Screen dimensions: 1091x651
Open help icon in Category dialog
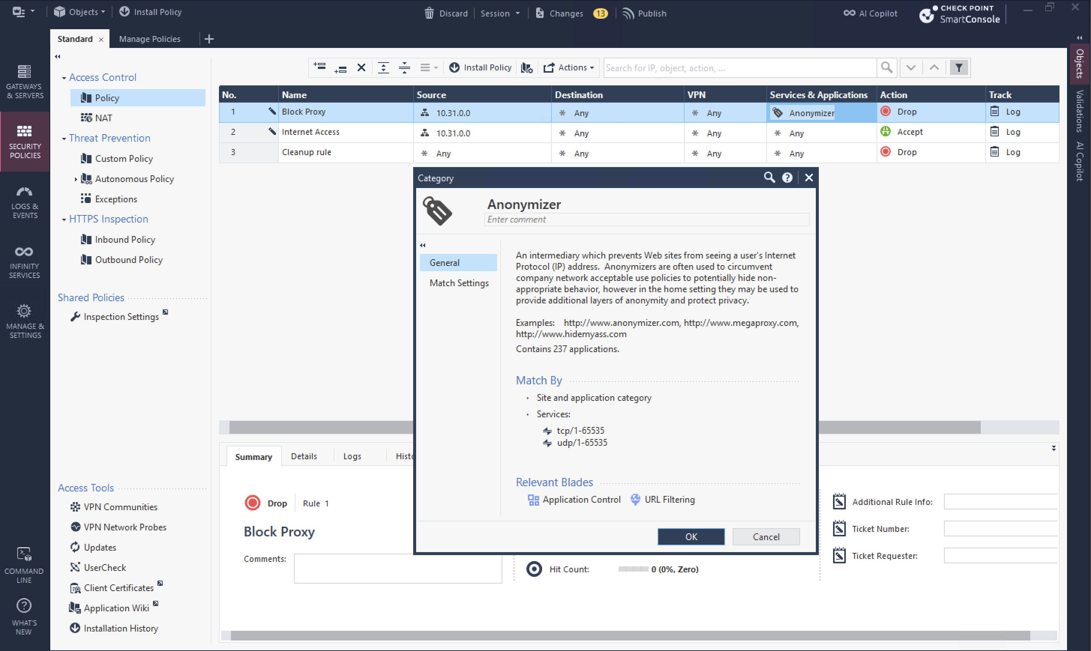pos(787,178)
